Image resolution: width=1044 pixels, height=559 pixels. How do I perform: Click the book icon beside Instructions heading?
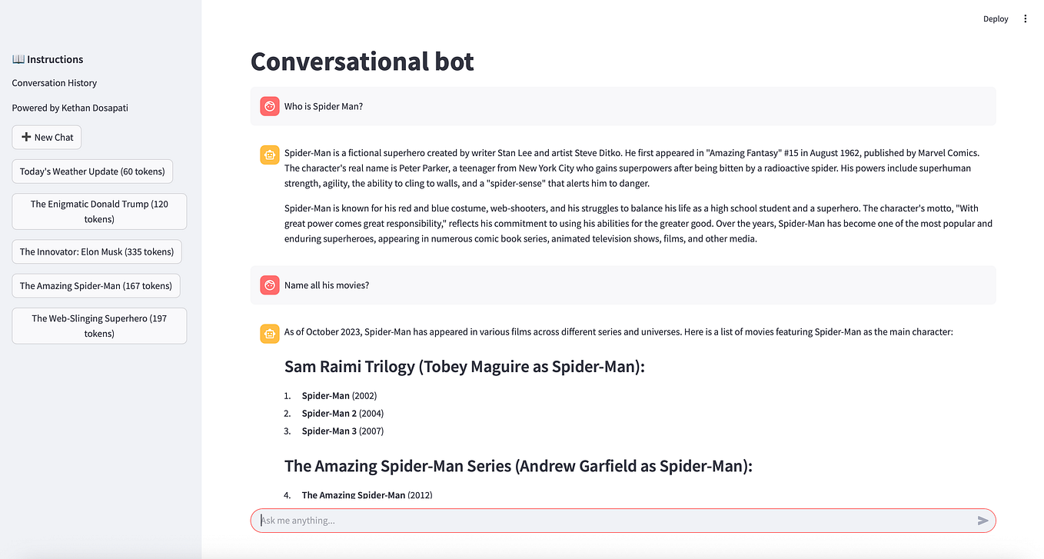coord(17,58)
